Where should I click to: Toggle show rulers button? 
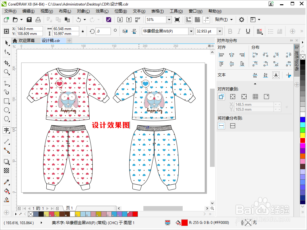point(188,20)
